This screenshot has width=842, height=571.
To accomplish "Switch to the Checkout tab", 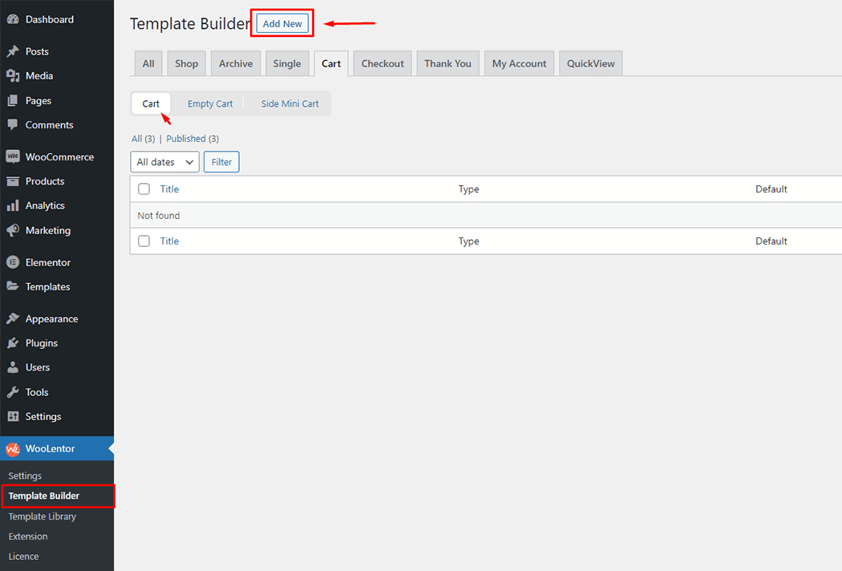I will click(382, 63).
